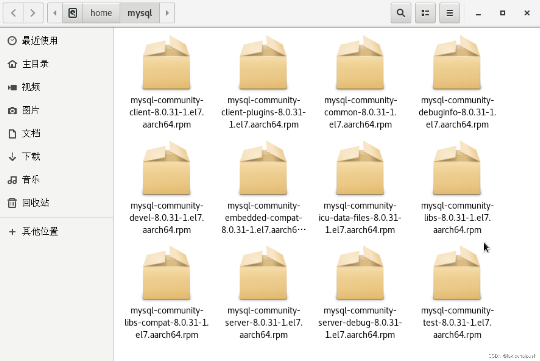Open the search magnifier button
Viewport: 540px width, 361px height.
click(x=401, y=13)
